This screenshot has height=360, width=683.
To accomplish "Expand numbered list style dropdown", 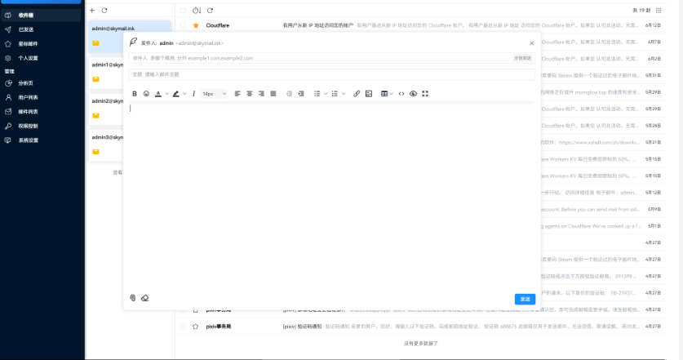I will click(344, 94).
